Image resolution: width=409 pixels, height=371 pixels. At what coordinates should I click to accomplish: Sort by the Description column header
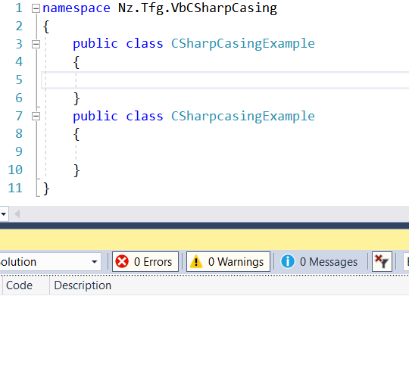[x=83, y=285]
